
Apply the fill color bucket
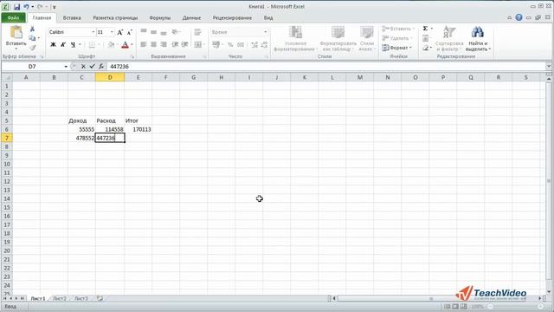[111, 44]
